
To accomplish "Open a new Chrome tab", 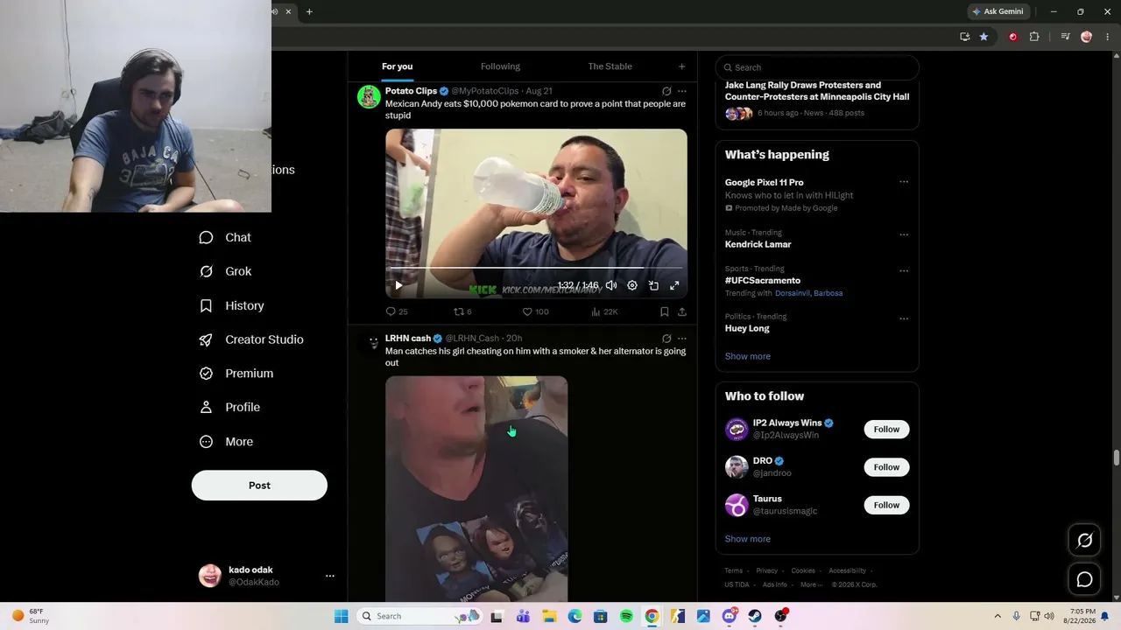I will 309,11.
